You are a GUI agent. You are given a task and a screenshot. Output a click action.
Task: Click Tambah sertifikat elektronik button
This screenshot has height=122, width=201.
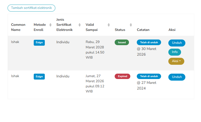[31, 8]
